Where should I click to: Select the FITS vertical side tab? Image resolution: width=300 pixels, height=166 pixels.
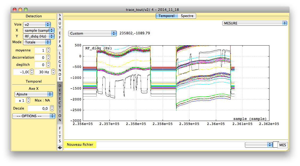tap(60, 135)
